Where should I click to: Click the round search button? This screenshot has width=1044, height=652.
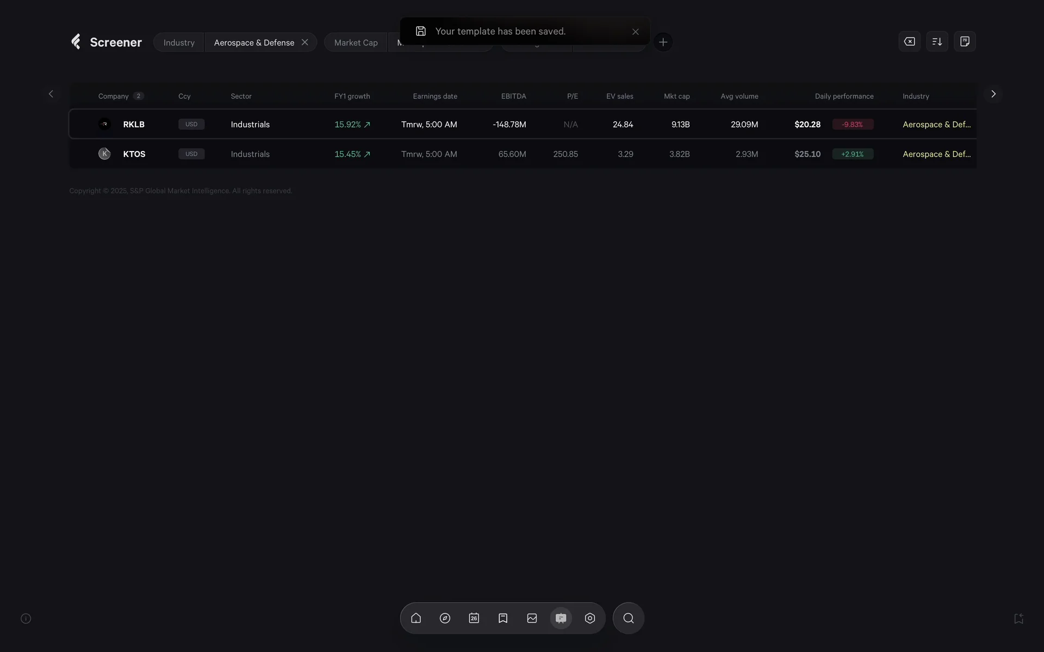coord(629,618)
